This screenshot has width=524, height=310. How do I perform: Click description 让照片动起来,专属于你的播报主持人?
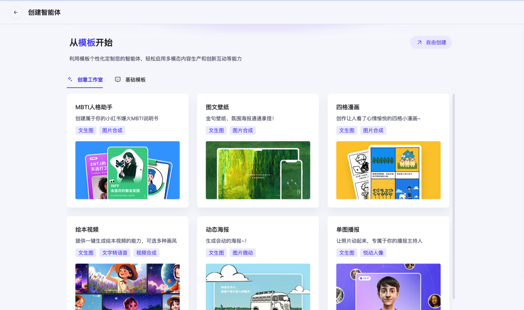[379, 241]
